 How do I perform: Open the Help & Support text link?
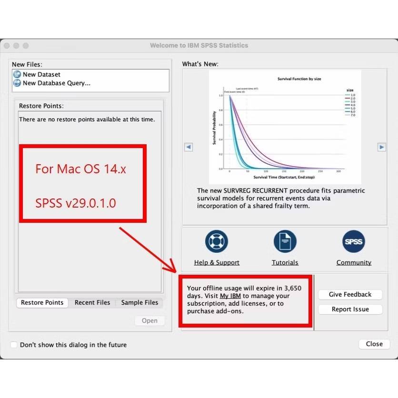click(x=217, y=263)
